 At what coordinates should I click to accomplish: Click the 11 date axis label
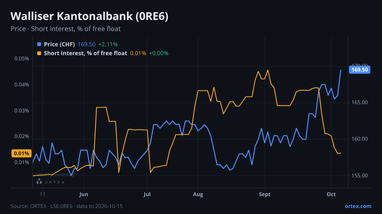pyautogui.click(x=43, y=194)
